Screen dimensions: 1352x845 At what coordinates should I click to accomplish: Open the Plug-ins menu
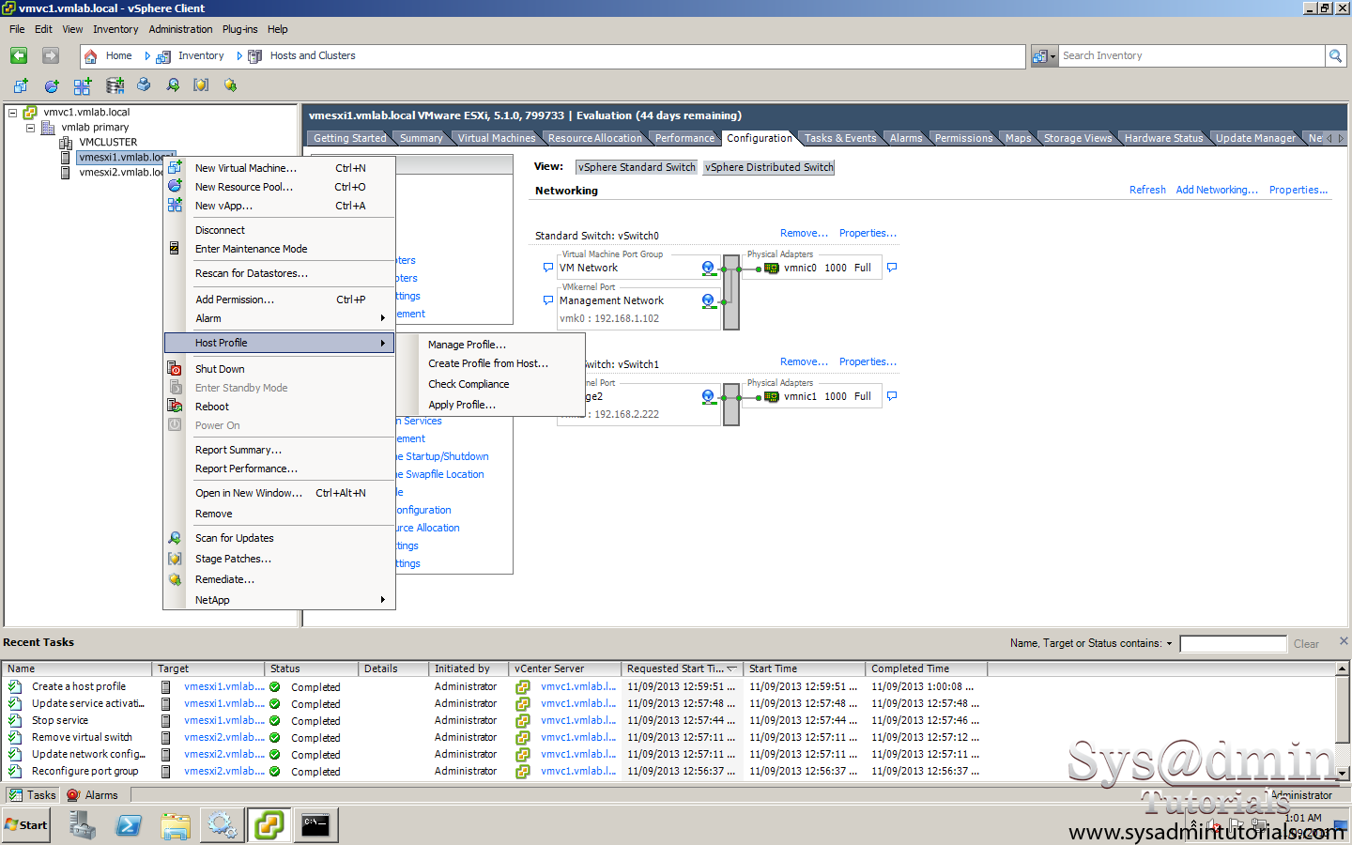239,29
